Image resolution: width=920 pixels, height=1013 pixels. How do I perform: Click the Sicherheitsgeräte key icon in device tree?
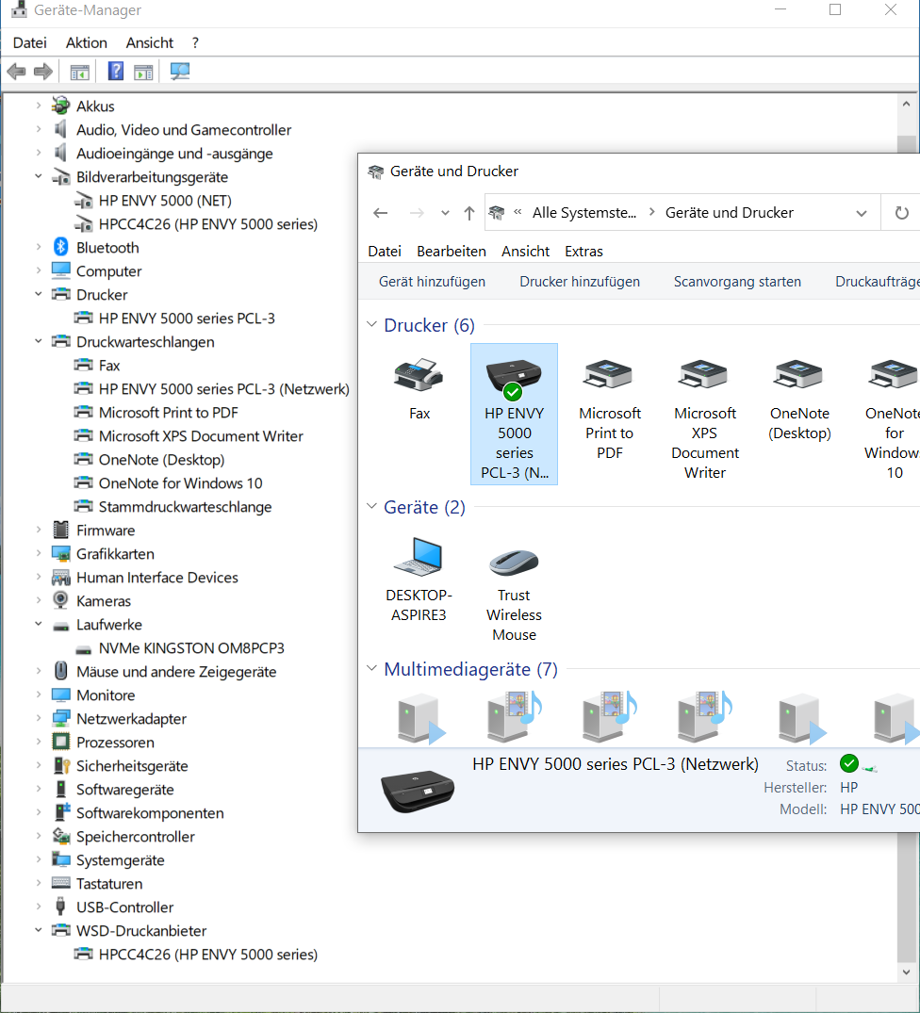coord(61,765)
